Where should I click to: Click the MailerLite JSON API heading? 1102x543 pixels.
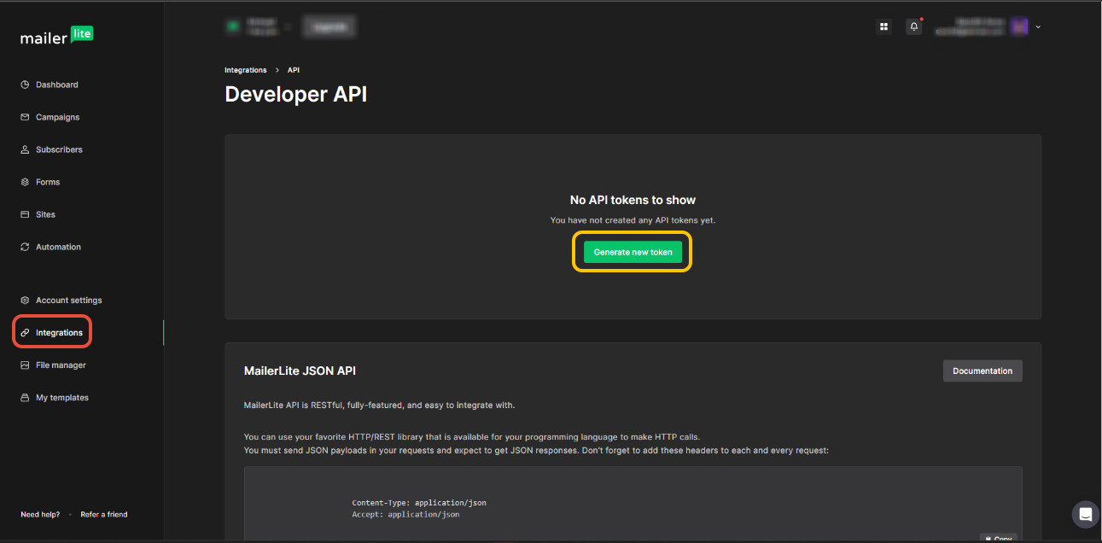coord(300,371)
